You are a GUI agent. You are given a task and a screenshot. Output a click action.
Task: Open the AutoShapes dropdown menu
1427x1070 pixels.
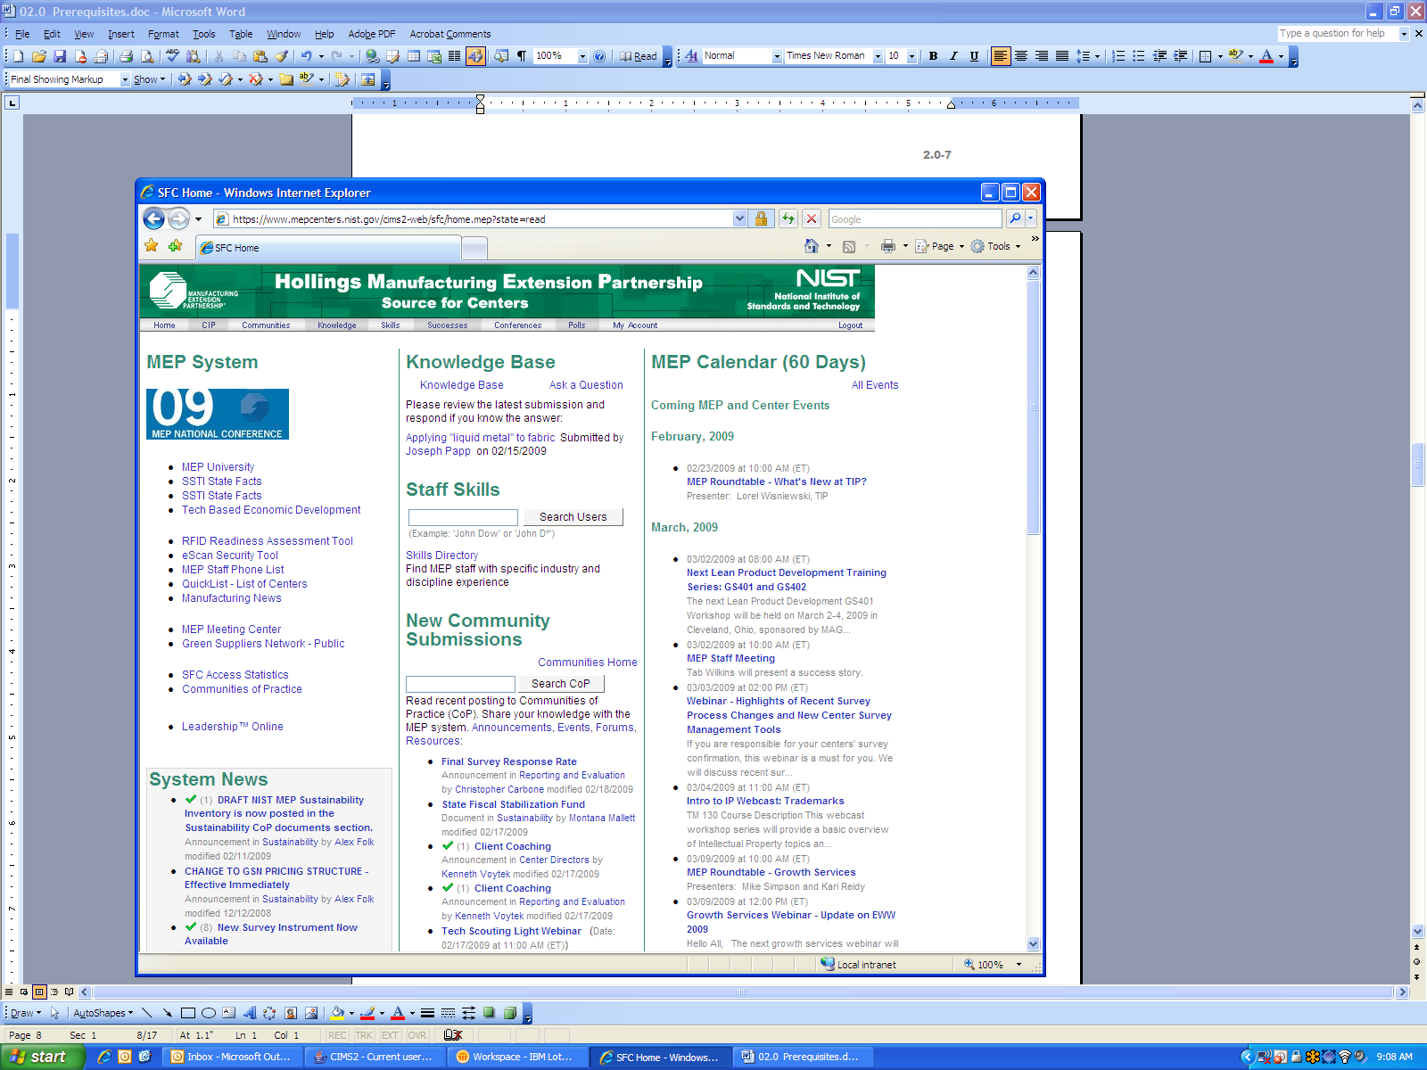tap(103, 1013)
